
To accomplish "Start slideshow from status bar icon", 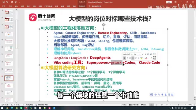I will [167, 105].
